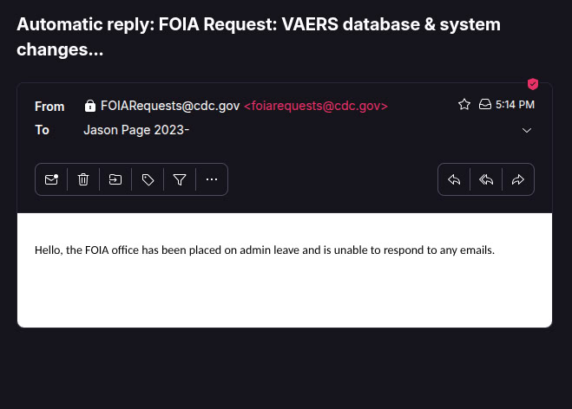Open the three-dots more actions menu
The width and height of the screenshot is (572, 409).
point(212,179)
